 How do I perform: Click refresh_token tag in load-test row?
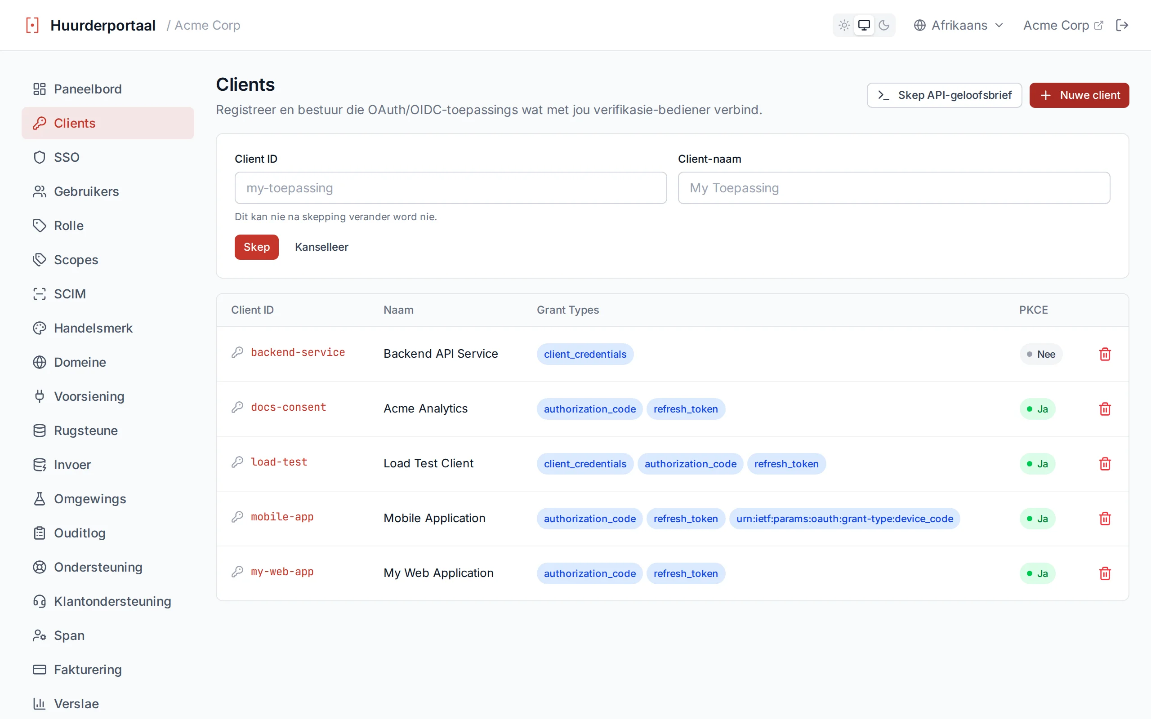(x=786, y=464)
